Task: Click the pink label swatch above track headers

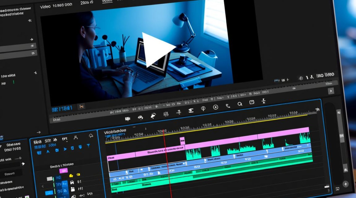Action: tap(63, 170)
